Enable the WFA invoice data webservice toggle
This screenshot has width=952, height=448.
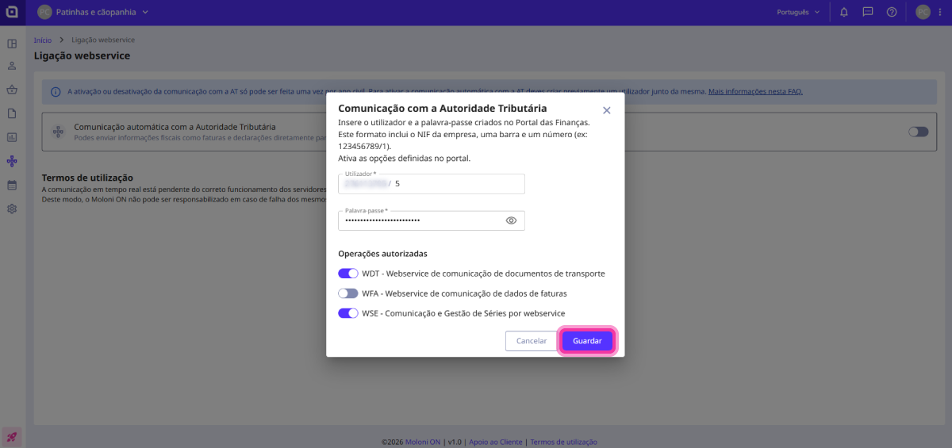[348, 293]
